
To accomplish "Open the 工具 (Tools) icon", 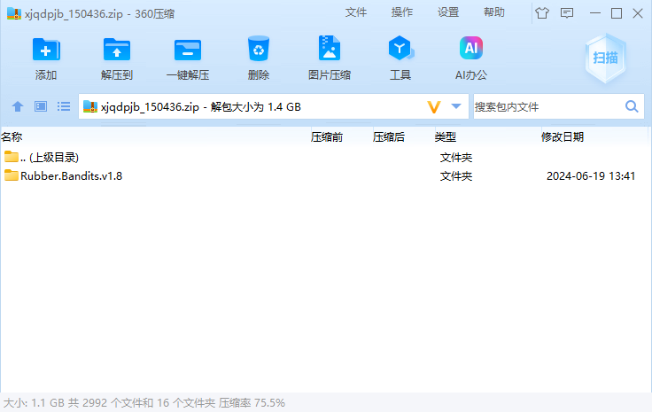I will [x=400, y=48].
